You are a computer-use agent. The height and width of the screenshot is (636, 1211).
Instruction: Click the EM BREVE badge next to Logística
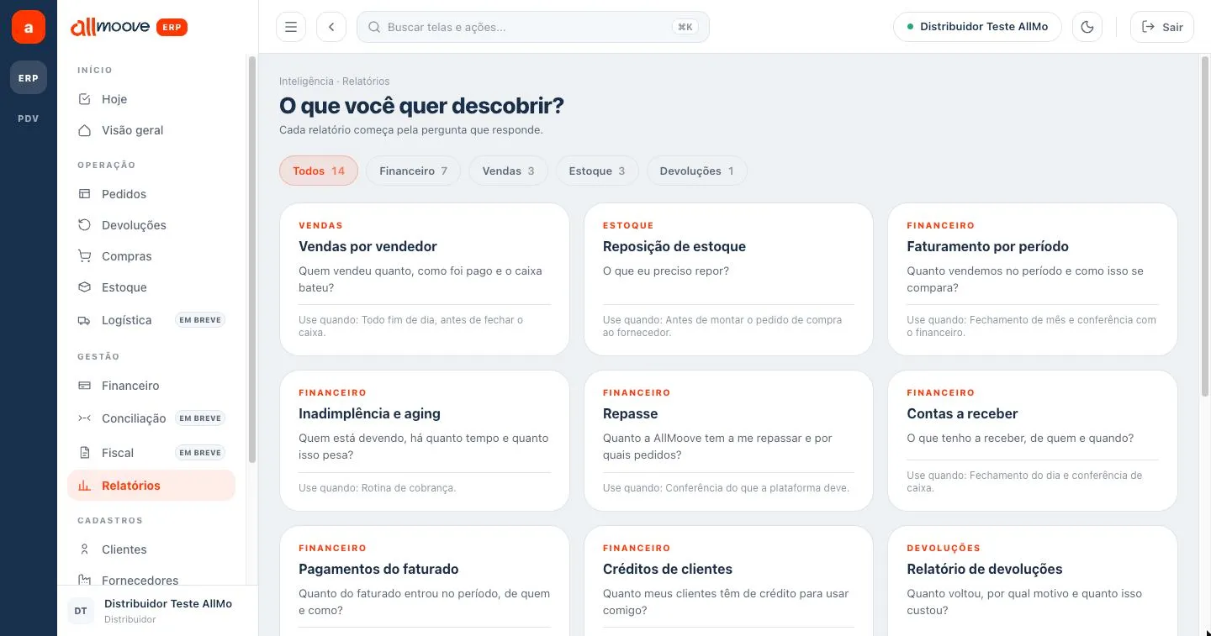[x=200, y=320]
